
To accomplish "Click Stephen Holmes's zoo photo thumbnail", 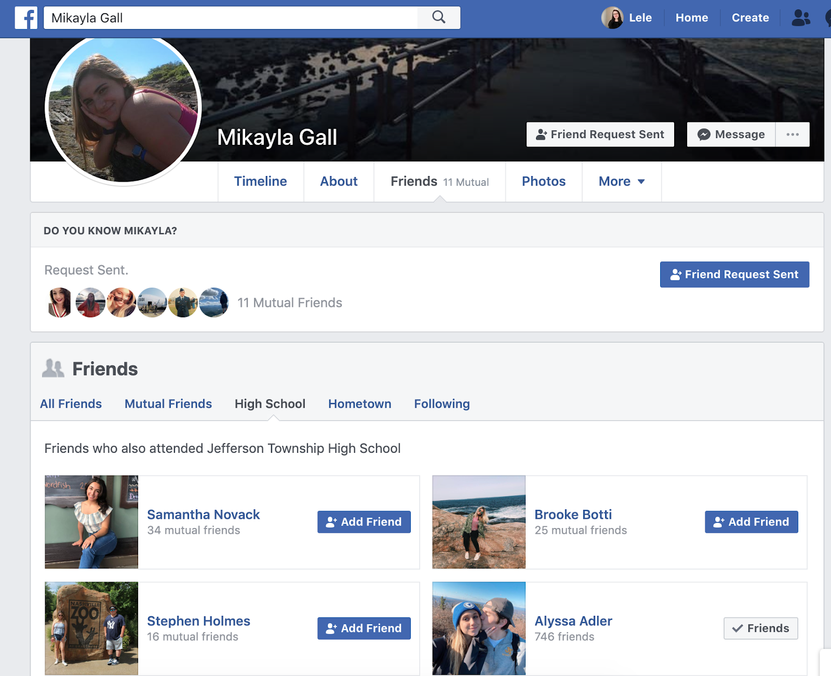I will 91,628.
